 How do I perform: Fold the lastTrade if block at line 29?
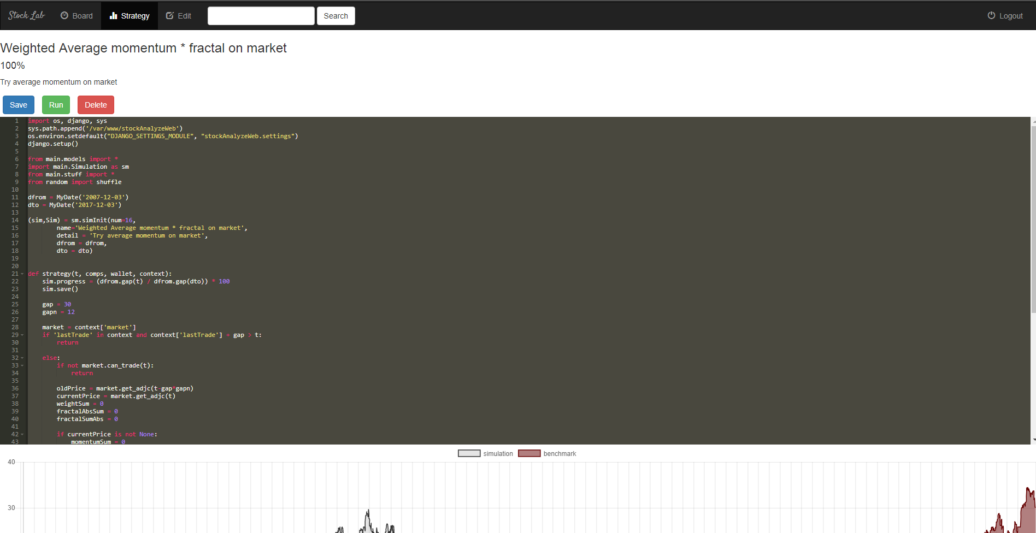(x=22, y=335)
